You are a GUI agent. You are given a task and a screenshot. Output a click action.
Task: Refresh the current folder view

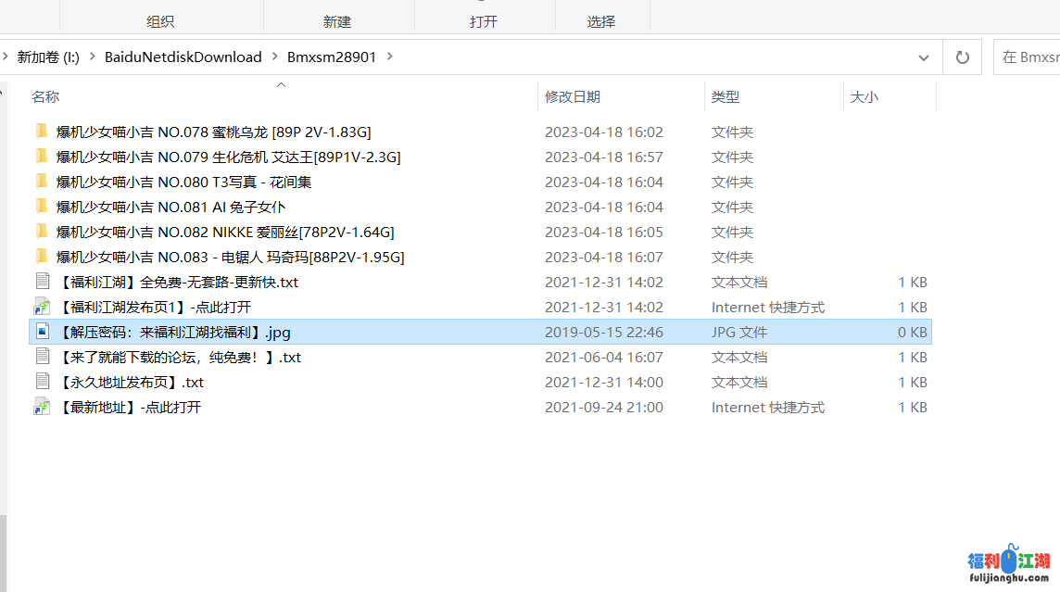pos(962,57)
